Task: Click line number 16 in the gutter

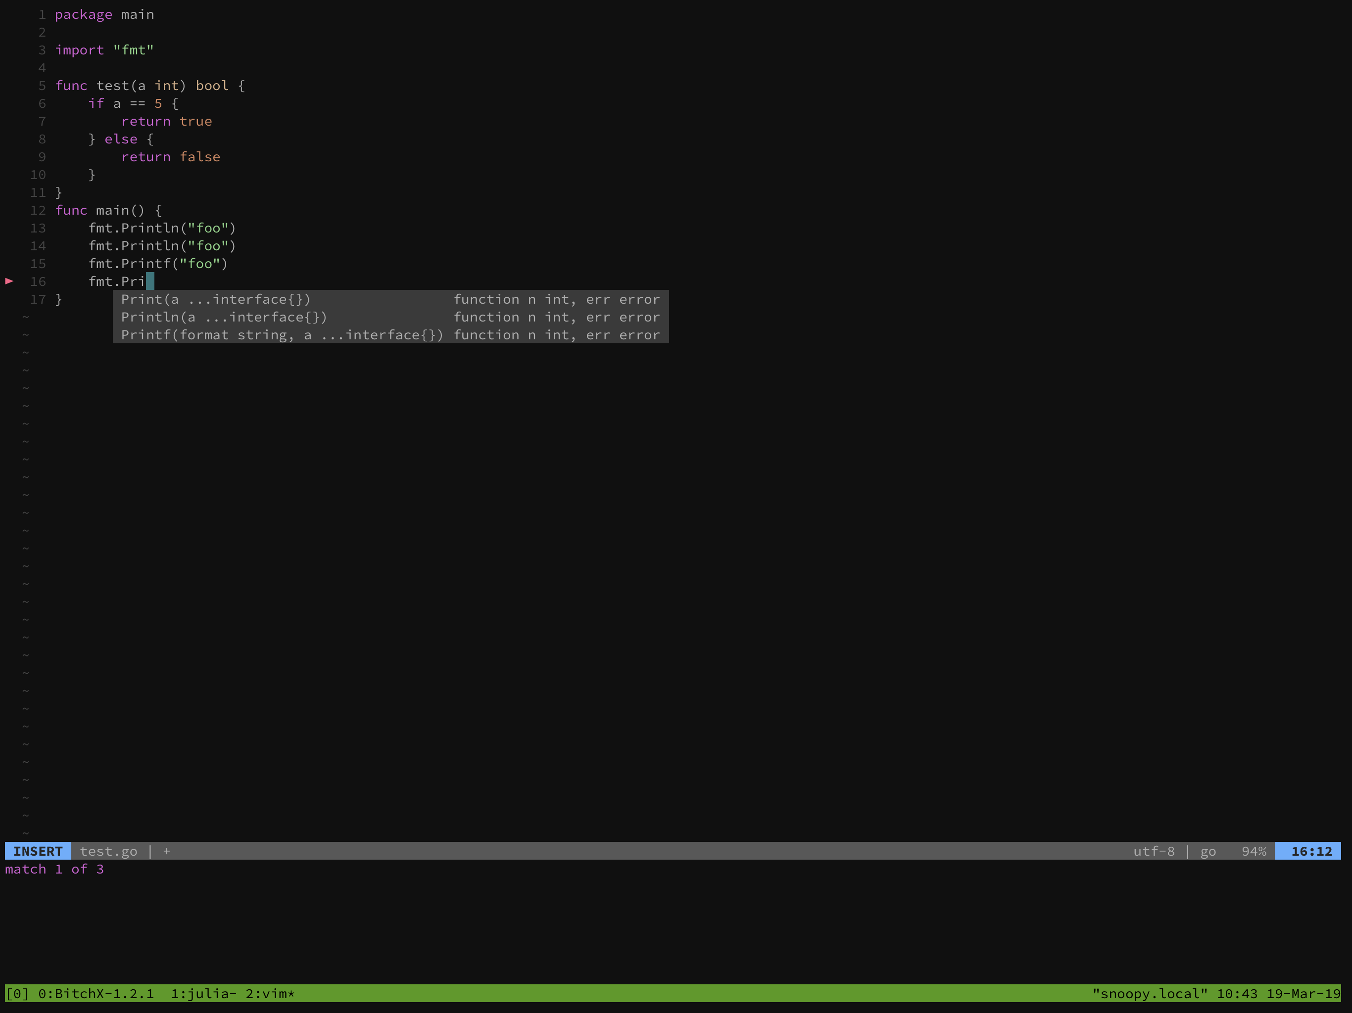Action: pyautogui.click(x=38, y=281)
